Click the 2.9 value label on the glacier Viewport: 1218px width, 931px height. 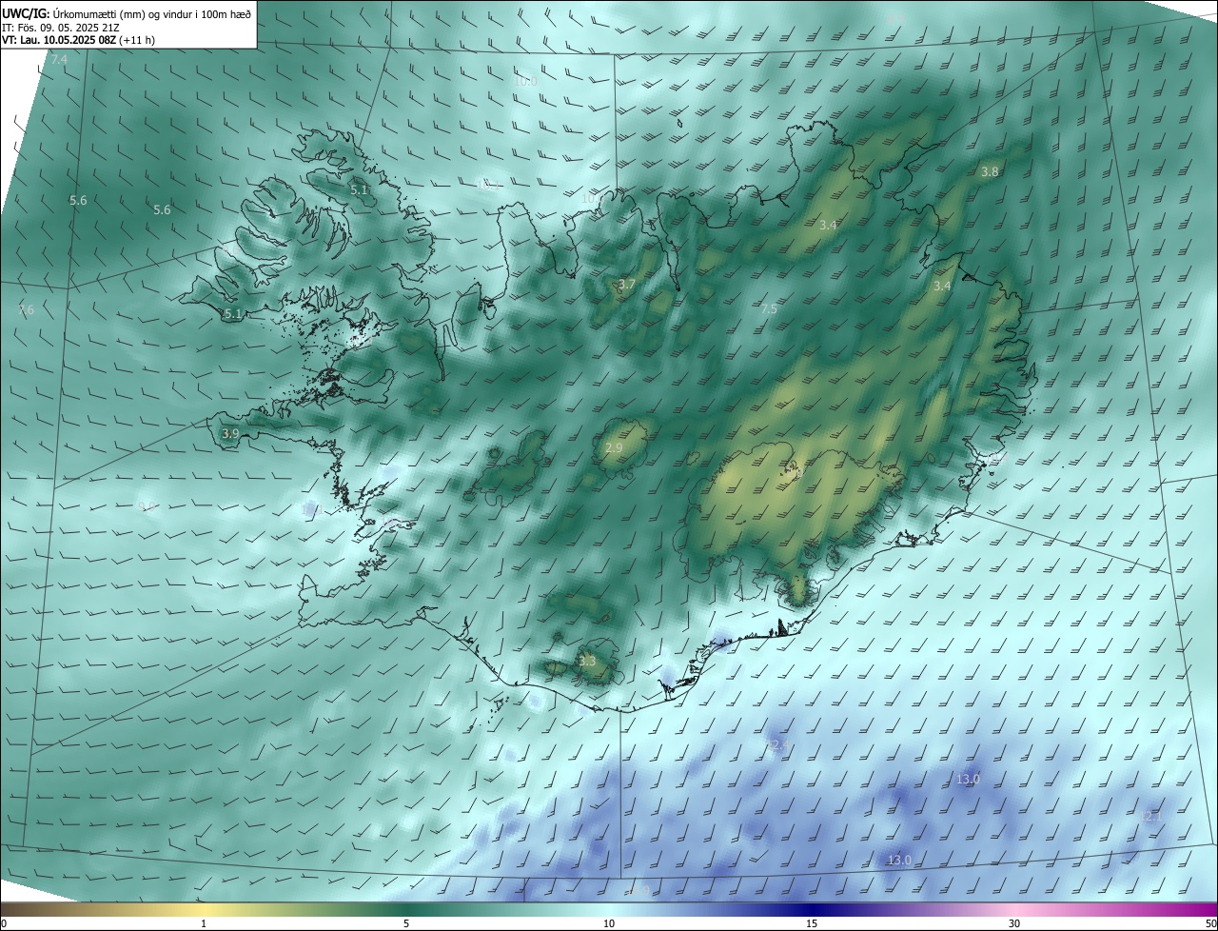pos(614,447)
